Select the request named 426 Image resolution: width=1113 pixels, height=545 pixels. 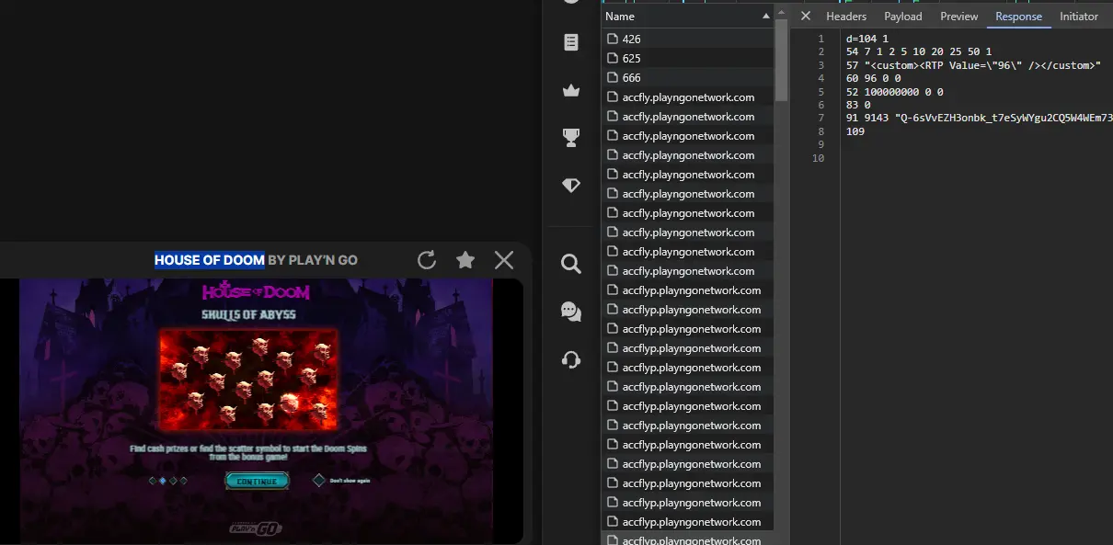(x=687, y=40)
